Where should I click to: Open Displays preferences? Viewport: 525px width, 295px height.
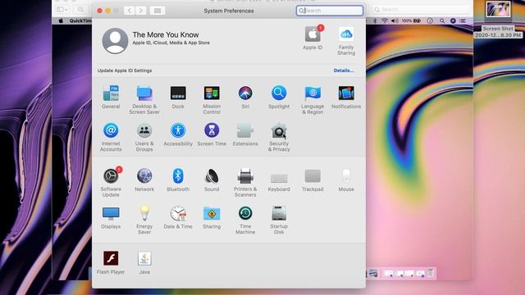coord(111,213)
